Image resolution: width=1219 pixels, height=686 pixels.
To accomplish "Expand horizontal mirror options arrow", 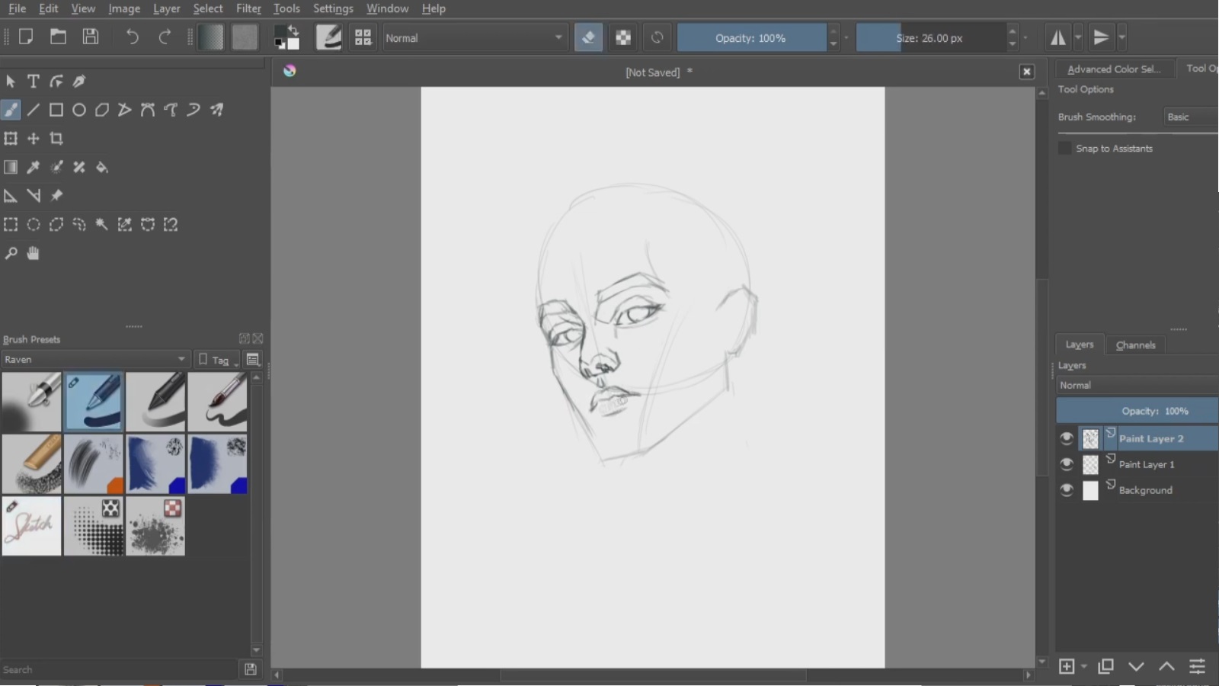I will pyautogui.click(x=1078, y=37).
